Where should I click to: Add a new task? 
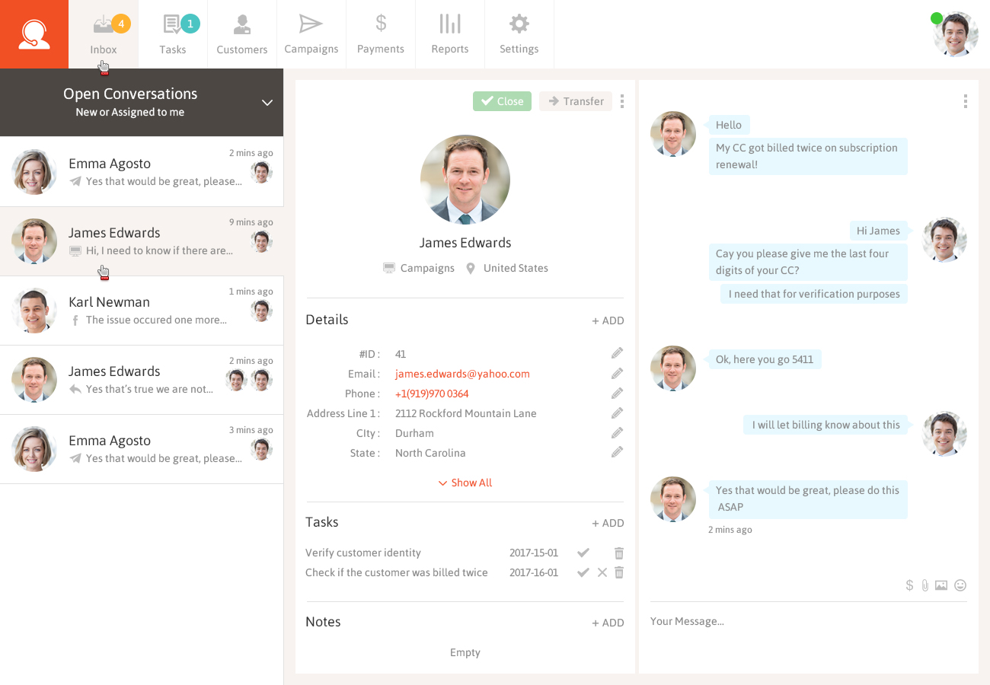608,523
